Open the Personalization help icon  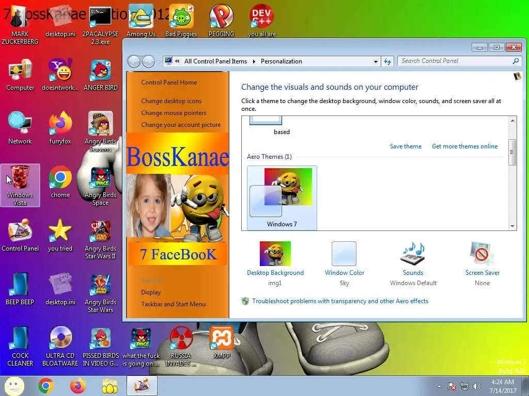coord(517,76)
